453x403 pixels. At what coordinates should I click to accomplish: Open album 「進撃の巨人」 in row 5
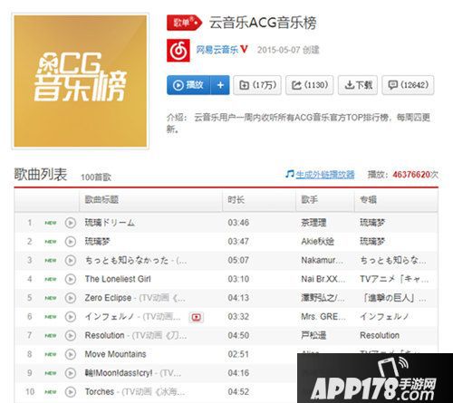pyautogui.click(x=394, y=298)
